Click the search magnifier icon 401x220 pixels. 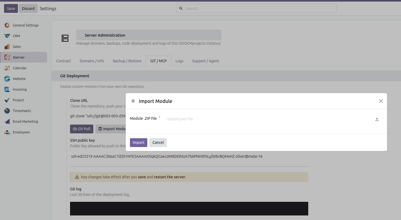click(181, 9)
